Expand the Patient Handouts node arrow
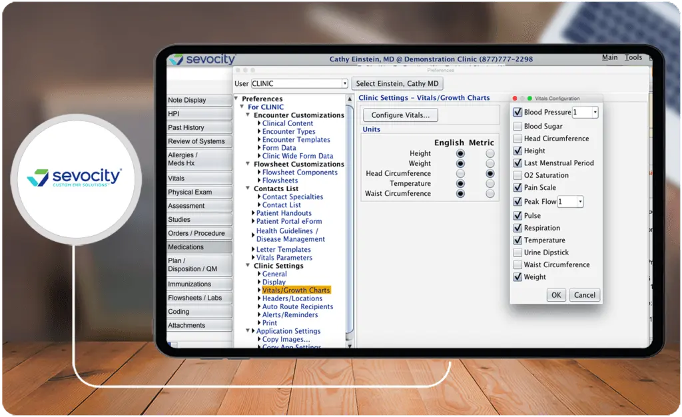 pyautogui.click(x=253, y=213)
